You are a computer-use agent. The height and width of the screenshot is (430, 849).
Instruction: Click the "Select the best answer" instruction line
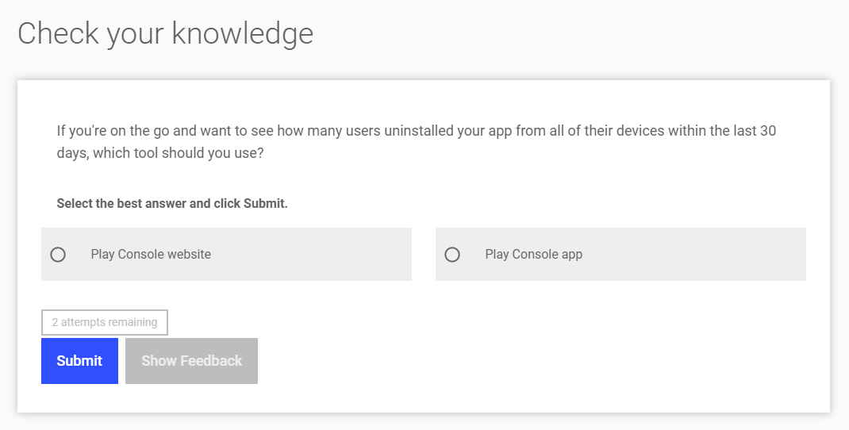point(172,204)
